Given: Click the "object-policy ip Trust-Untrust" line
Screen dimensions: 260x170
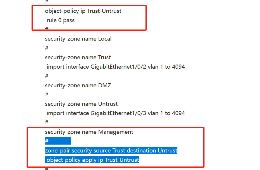Looking at the screenshot, I should [83, 11].
